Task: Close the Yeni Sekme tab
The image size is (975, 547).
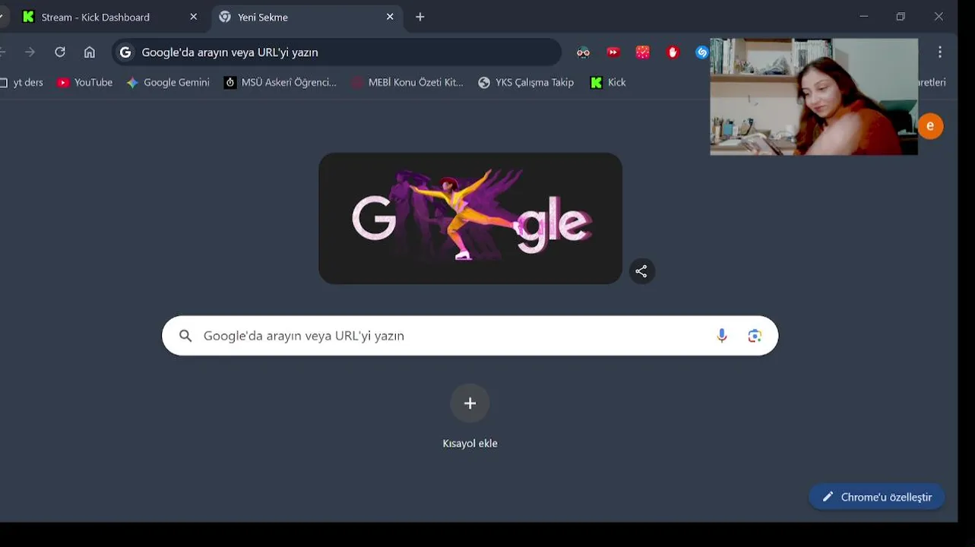Action: coord(390,17)
